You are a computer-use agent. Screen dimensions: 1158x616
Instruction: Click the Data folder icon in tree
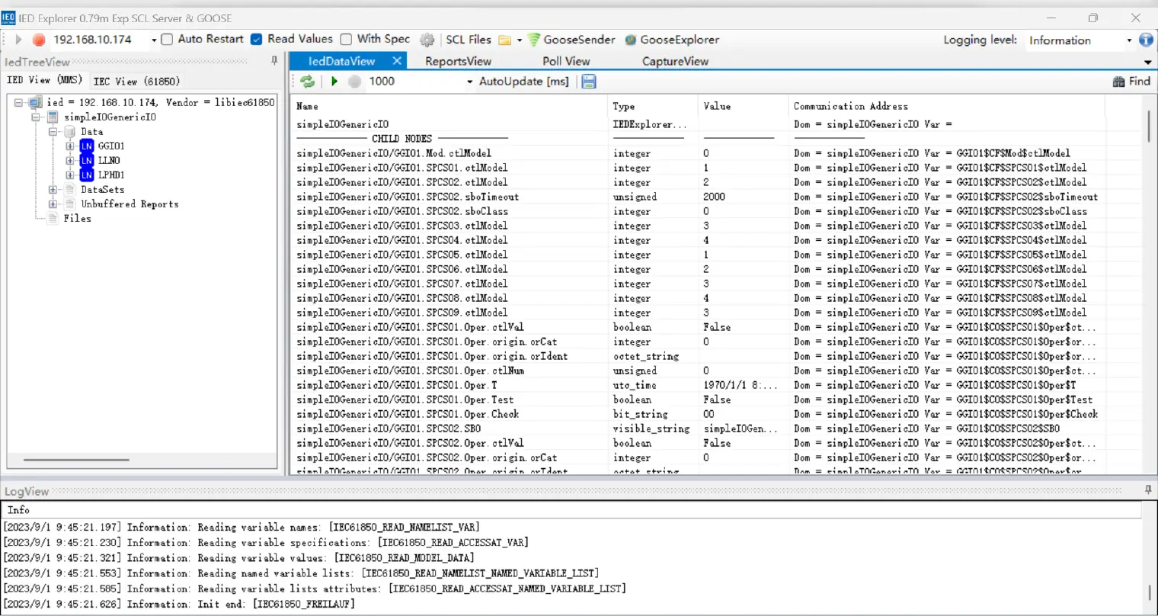tap(70, 131)
